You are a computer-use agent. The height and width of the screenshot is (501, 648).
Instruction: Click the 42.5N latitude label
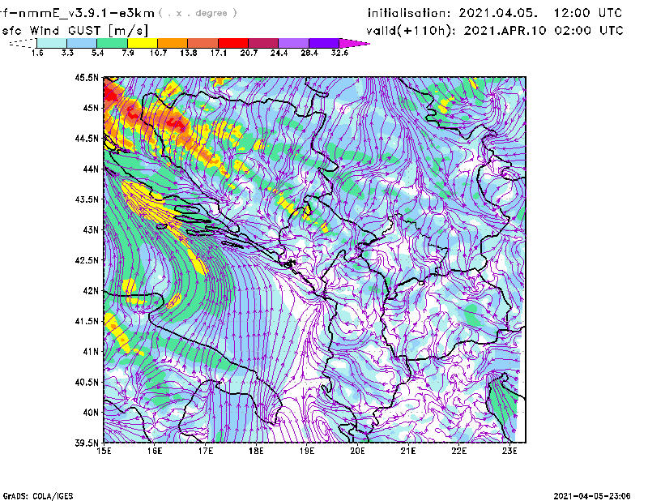tap(87, 260)
